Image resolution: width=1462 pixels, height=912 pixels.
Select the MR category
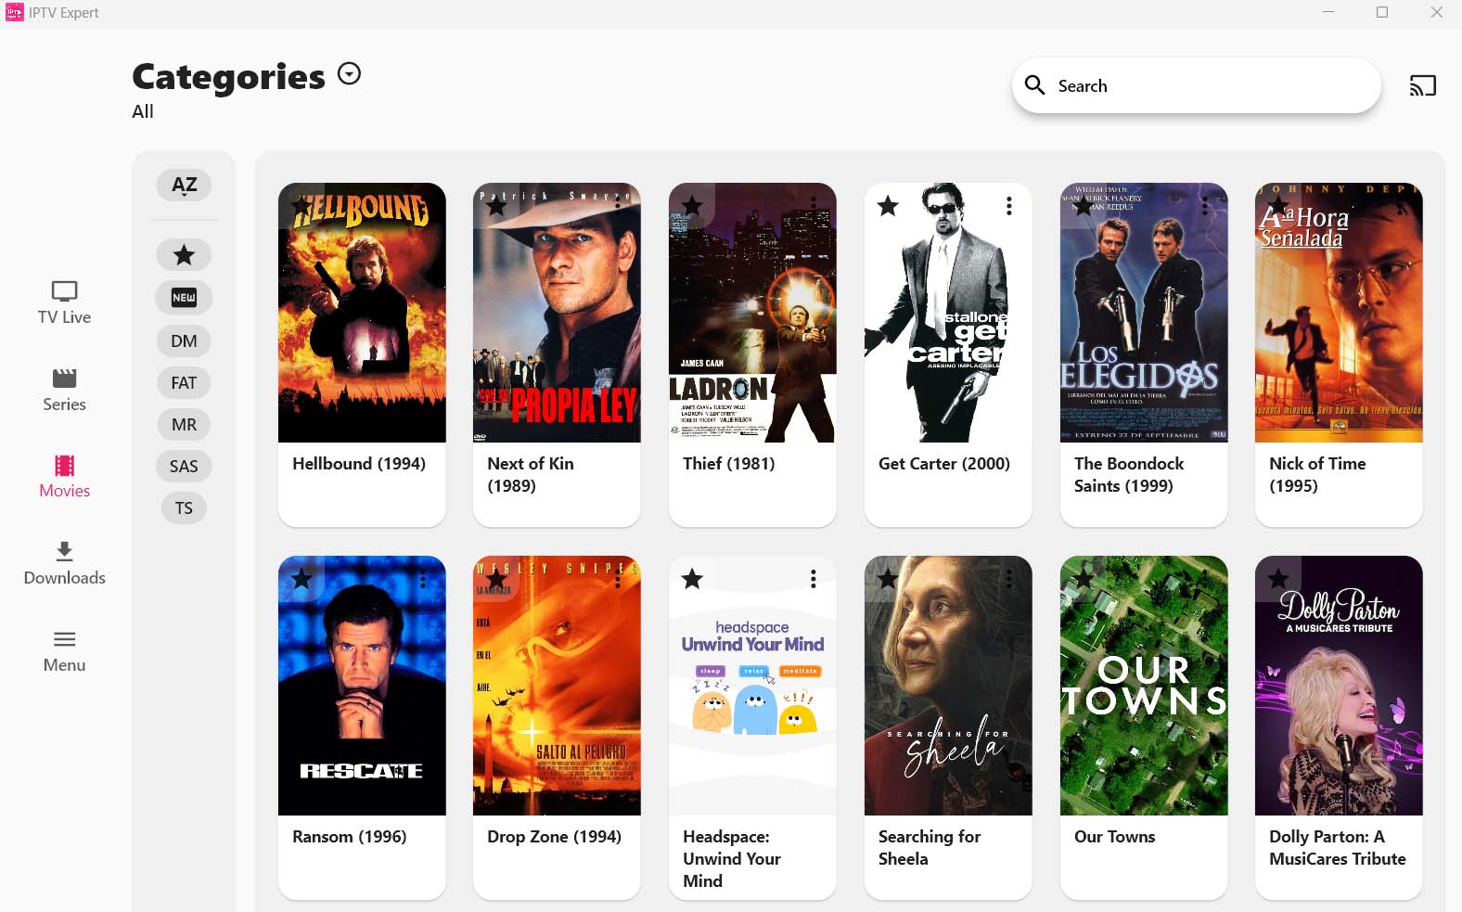(x=184, y=424)
